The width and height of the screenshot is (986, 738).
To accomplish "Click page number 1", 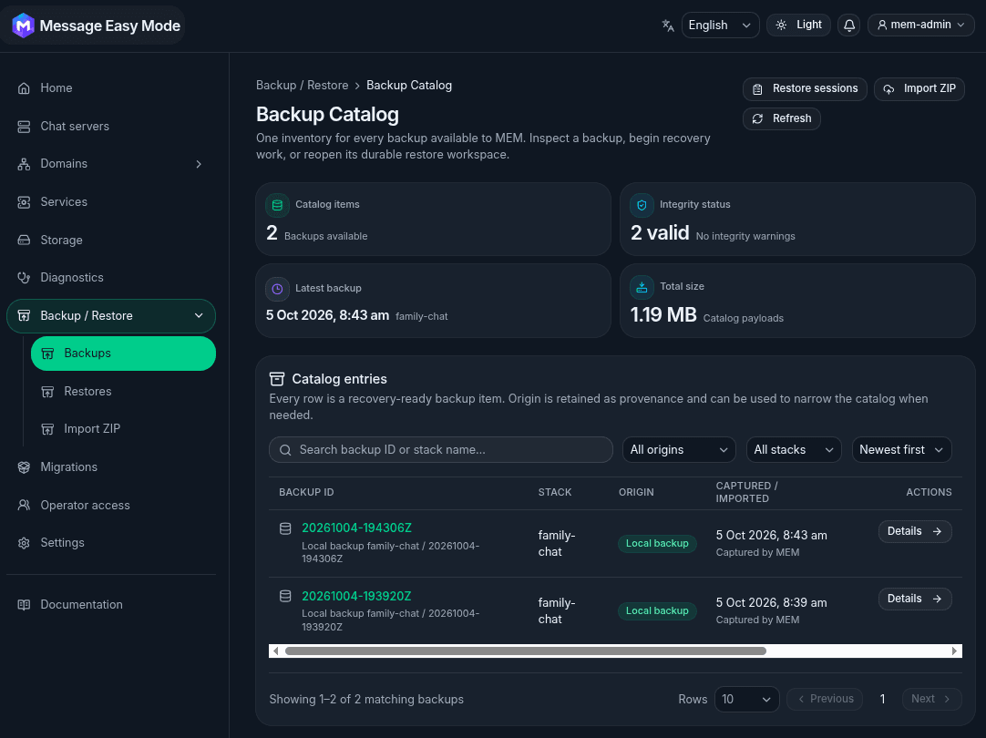I will [x=882, y=699].
